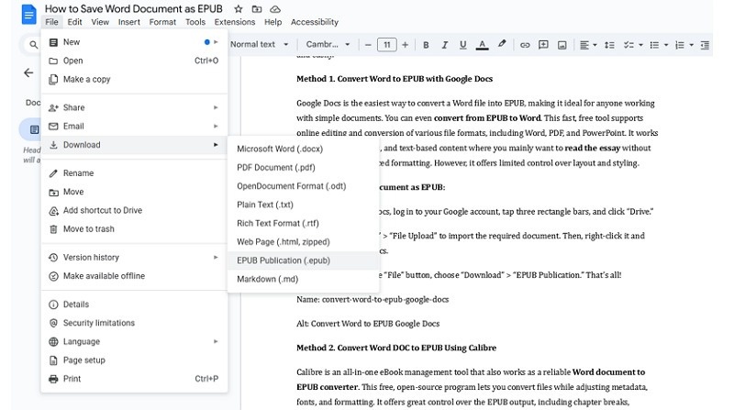734x410 pixels.
Task: Click the decrease indent icon
Action: click(x=705, y=45)
